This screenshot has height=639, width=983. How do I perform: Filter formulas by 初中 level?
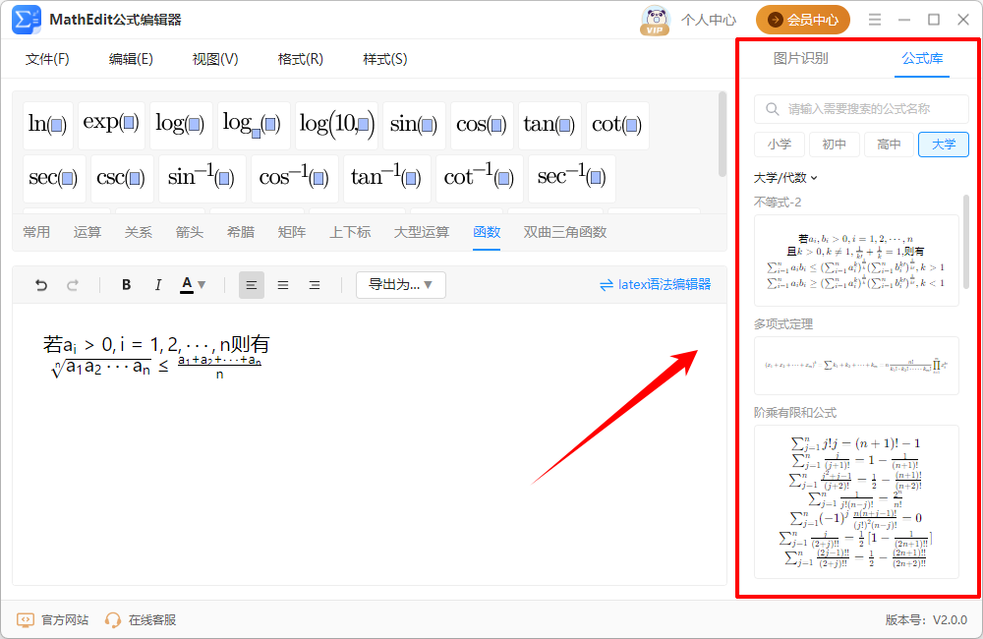coord(834,145)
